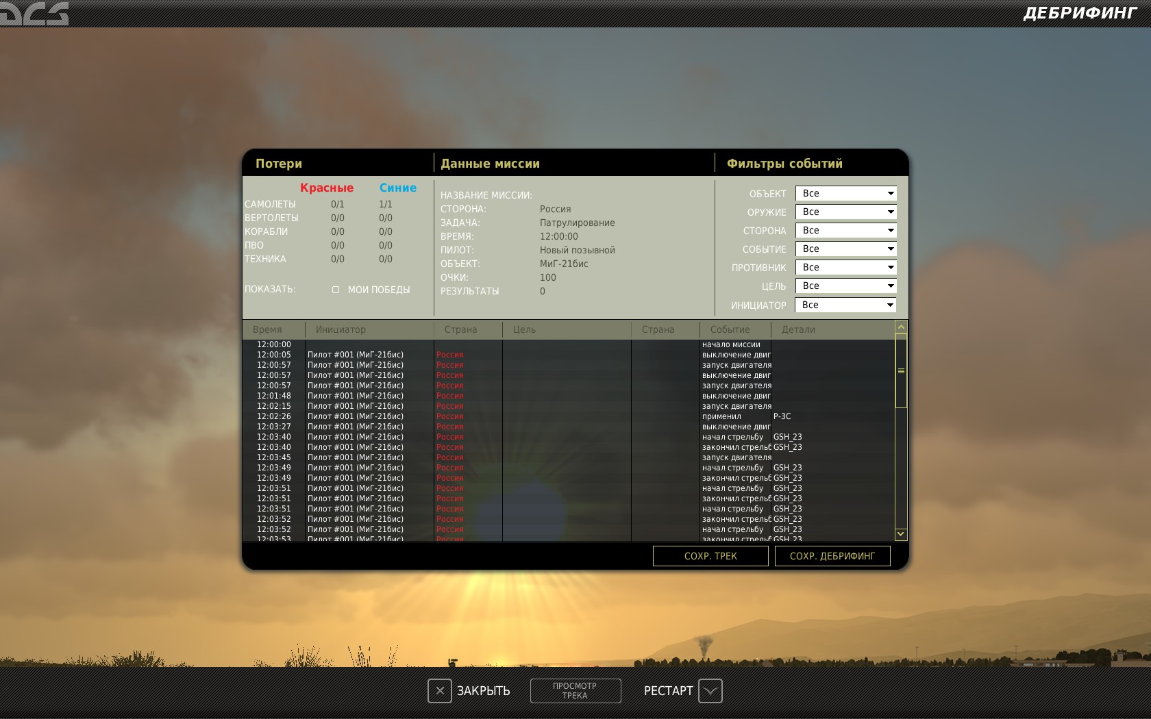Toggle the МОИ ПОБЕДЫ checkbox
This screenshot has height=719, width=1151.
click(x=336, y=290)
